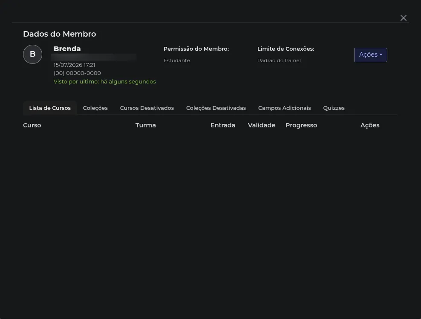
Task: Switch to the Coleções tab
Action: click(95, 108)
